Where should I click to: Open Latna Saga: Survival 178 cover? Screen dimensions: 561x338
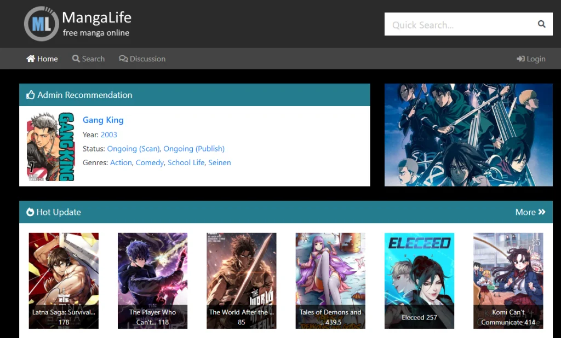64,281
